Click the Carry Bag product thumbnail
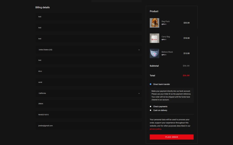 pyautogui.click(x=154, y=38)
